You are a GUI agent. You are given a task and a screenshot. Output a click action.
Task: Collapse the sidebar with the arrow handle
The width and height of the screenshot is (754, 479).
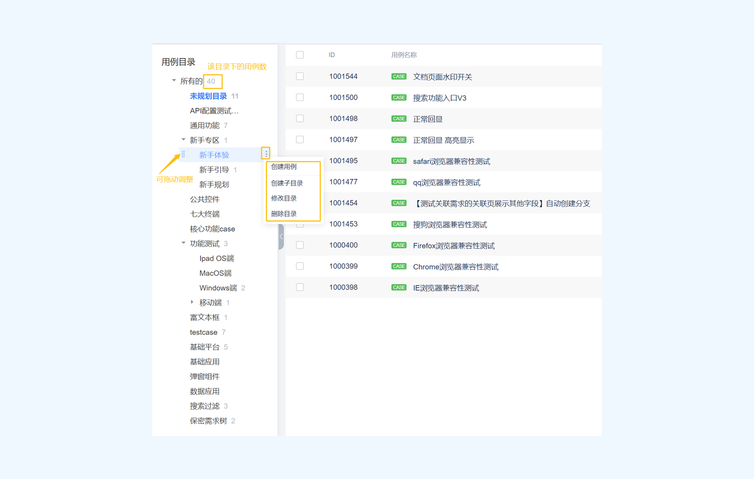[281, 236]
